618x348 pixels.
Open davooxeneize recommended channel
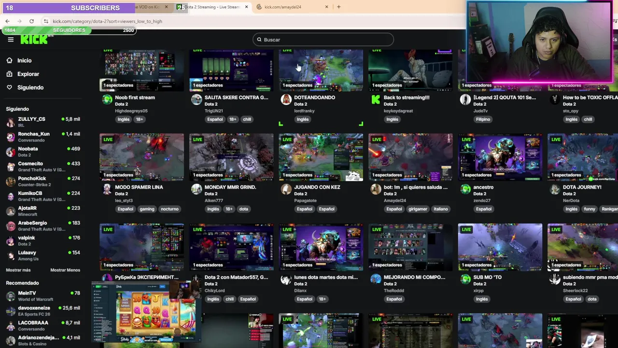pos(42,311)
